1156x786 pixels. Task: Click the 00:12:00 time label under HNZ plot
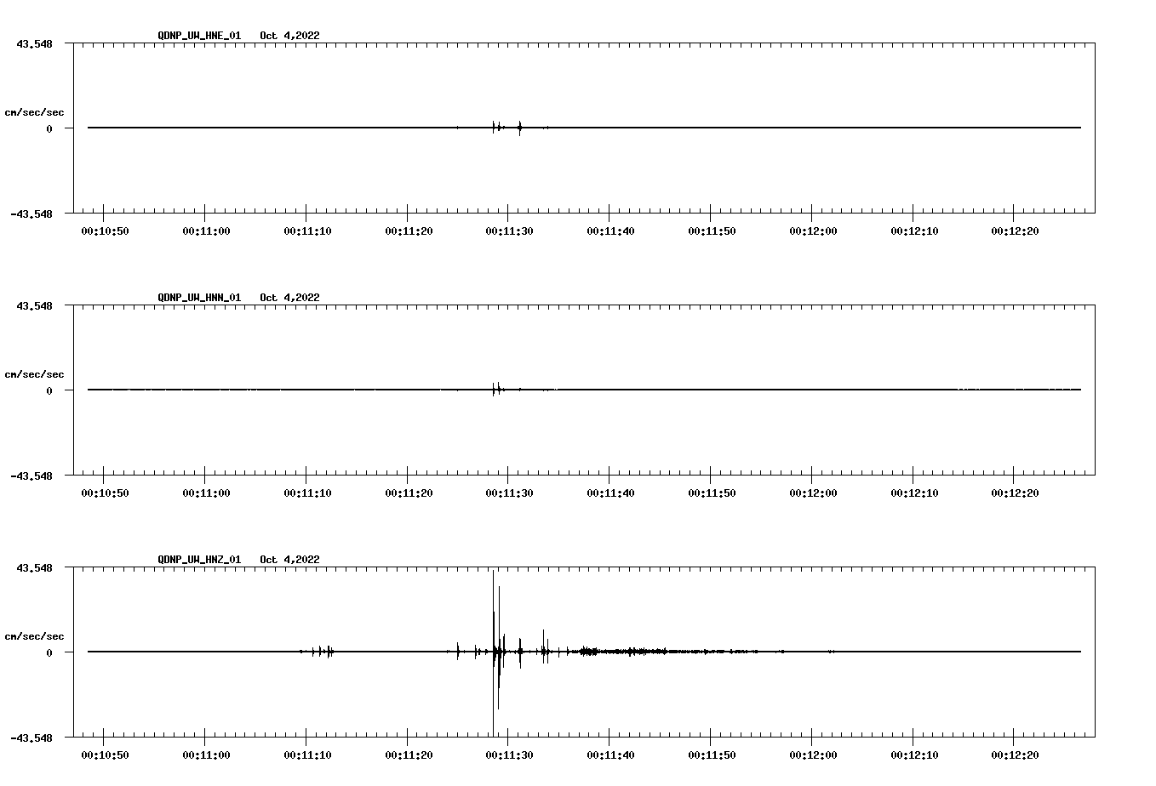814,755
